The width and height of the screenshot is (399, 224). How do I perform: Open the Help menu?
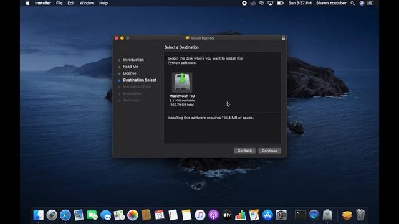103,3
